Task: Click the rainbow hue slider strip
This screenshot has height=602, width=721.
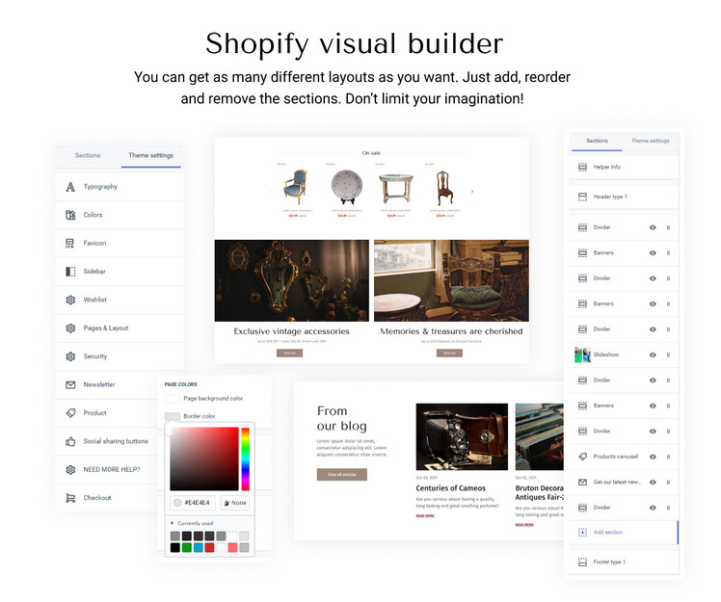Action: [246, 458]
